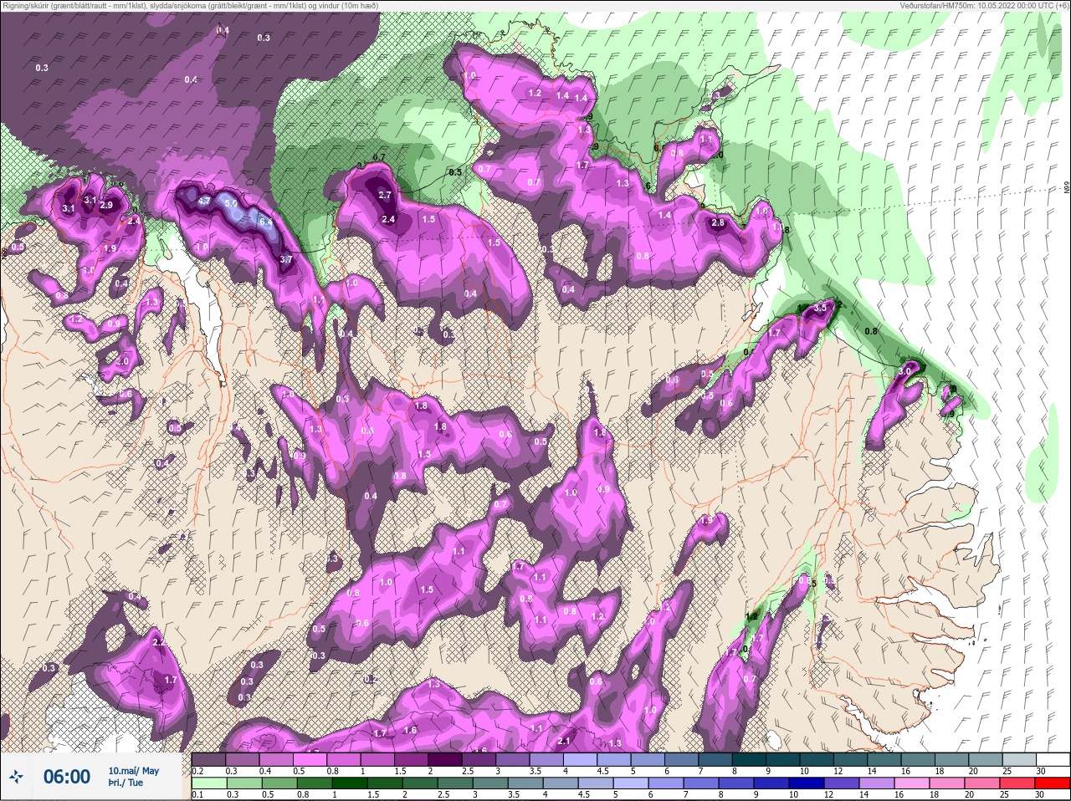The width and height of the screenshot is (1071, 801).
Task: Click the 5.0 precipitation value on map
Action: pyautogui.click(x=232, y=203)
